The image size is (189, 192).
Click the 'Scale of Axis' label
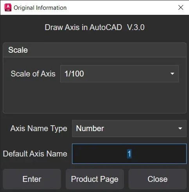coord(33,74)
